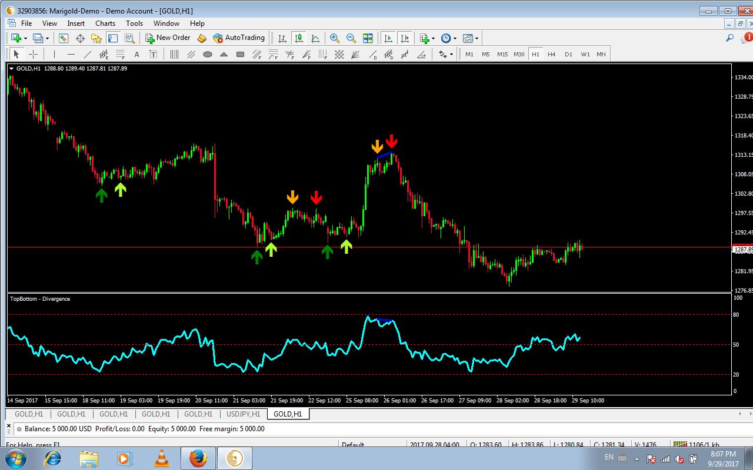753x470 pixels.
Task: Set the timeframe to H4
Action: (x=552, y=54)
